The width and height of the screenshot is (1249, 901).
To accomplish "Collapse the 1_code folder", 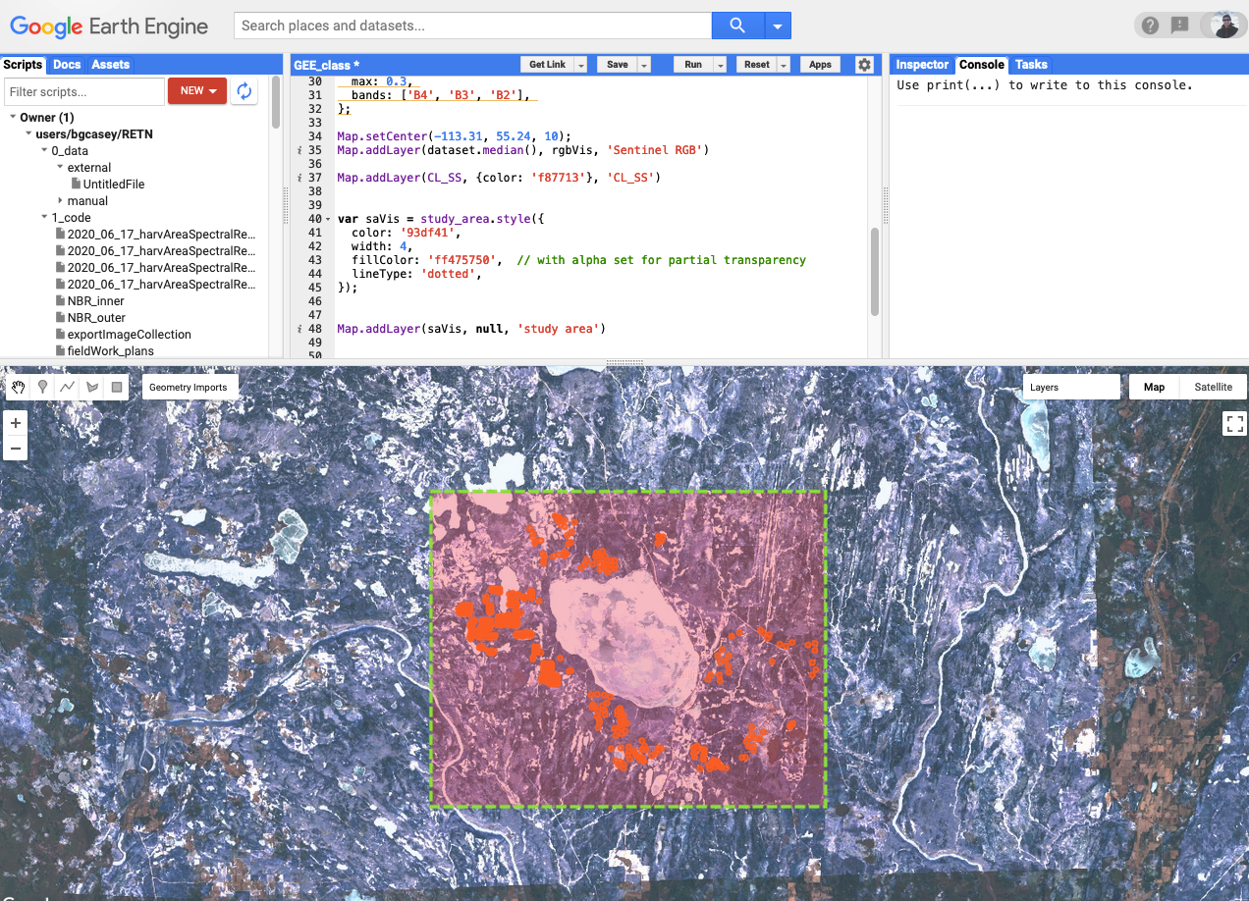I will click(44, 218).
